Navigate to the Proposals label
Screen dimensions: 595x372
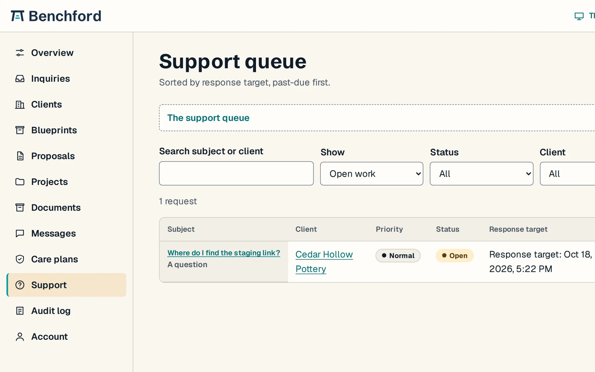[x=53, y=156]
